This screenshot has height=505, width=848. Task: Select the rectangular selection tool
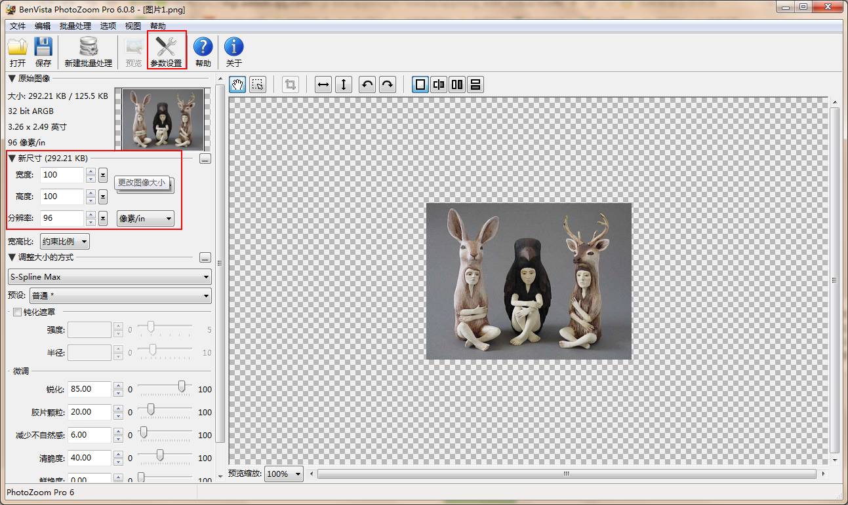[258, 84]
